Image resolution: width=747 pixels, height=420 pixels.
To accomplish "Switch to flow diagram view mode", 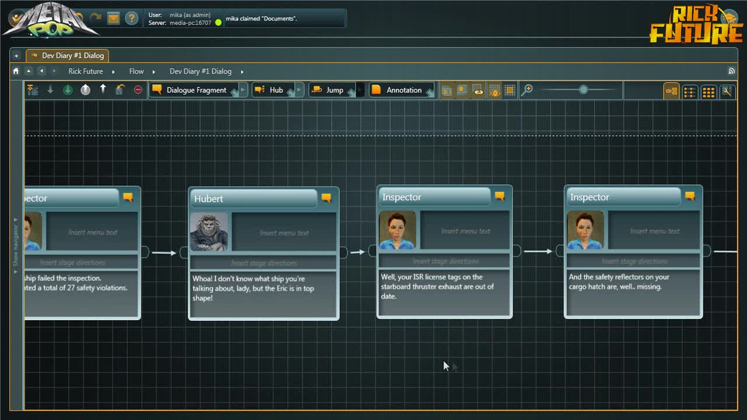I will [672, 91].
